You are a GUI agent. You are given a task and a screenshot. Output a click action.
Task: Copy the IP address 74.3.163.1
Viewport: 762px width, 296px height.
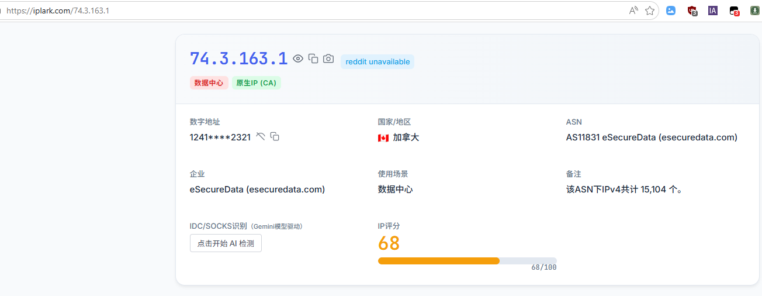pyautogui.click(x=313, y=58)
